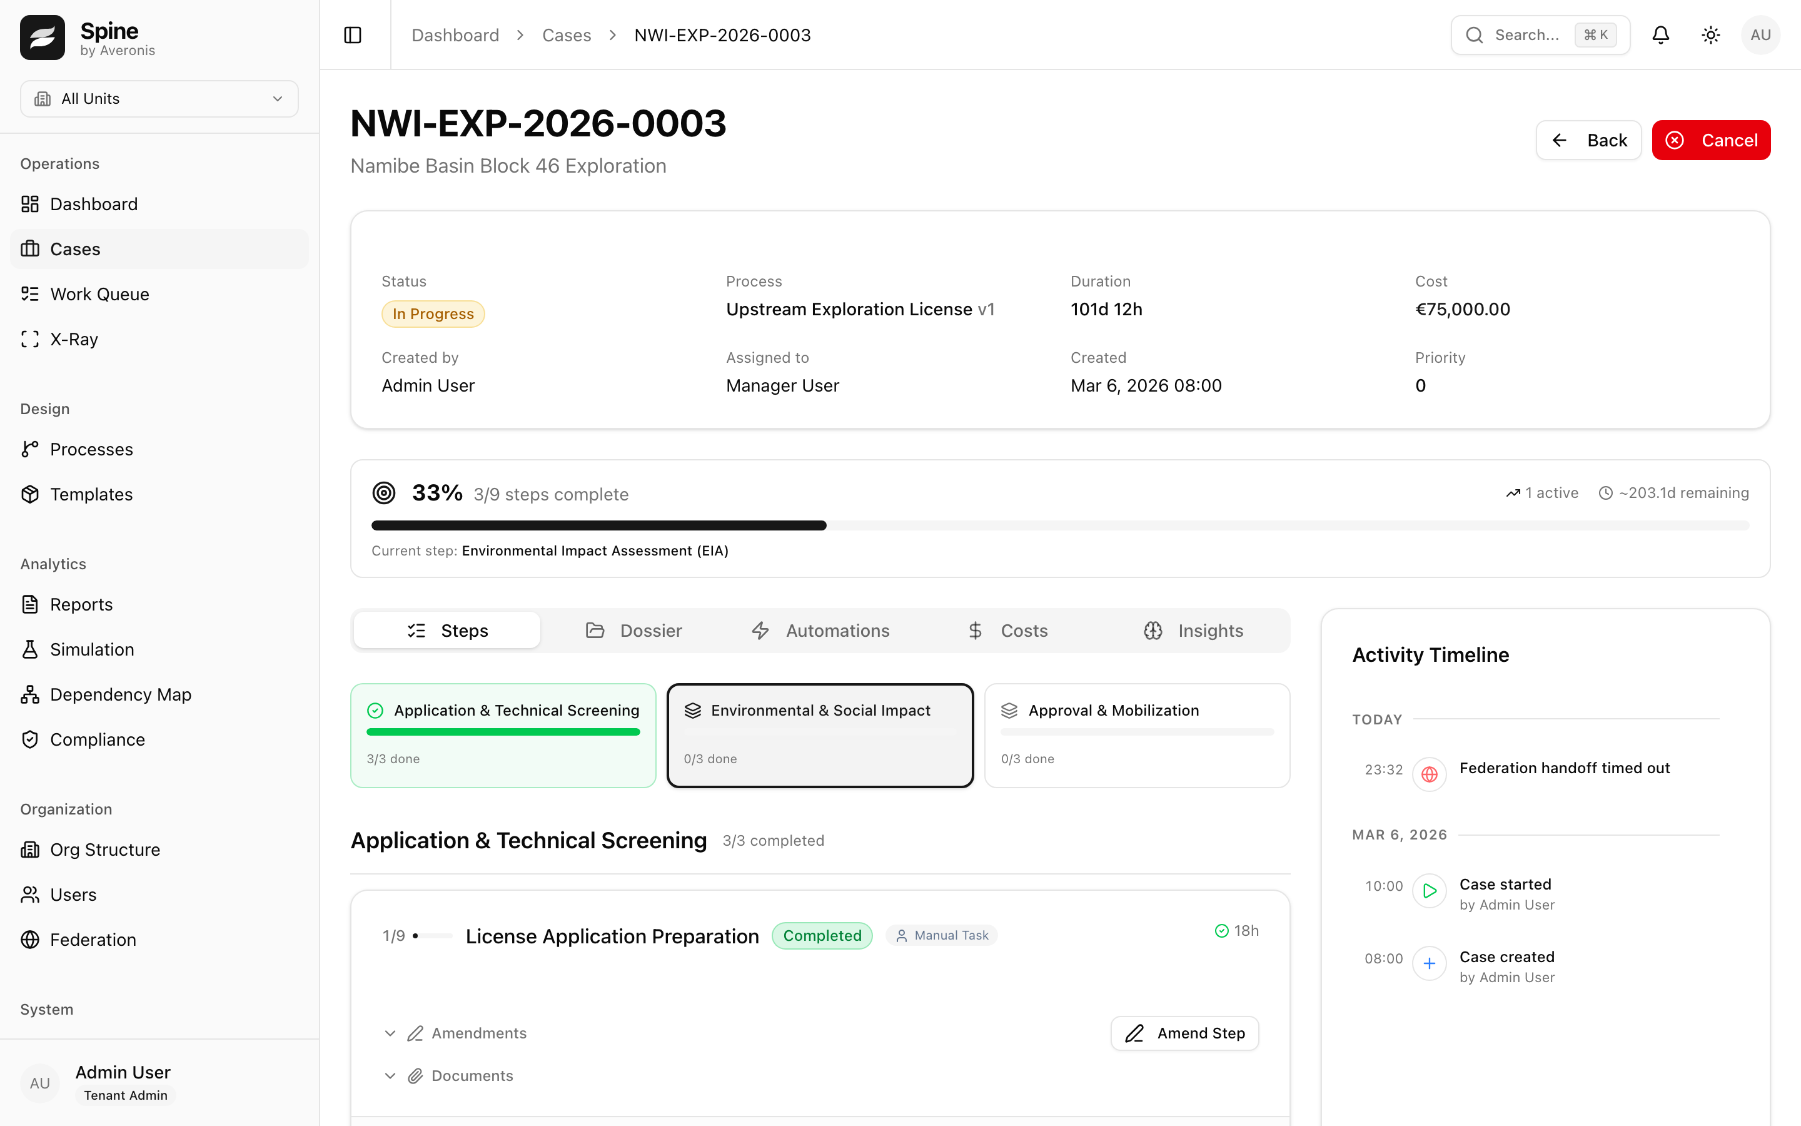Viewport: 1801px width, 1126px height.
Task: Switch to the Insights tab
Action: pyautogui.click(x=1194, y=631)
